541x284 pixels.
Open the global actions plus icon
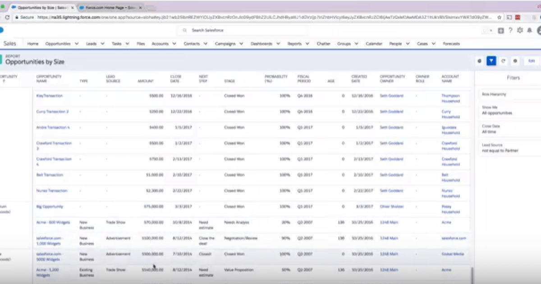[x=501, y=30]
